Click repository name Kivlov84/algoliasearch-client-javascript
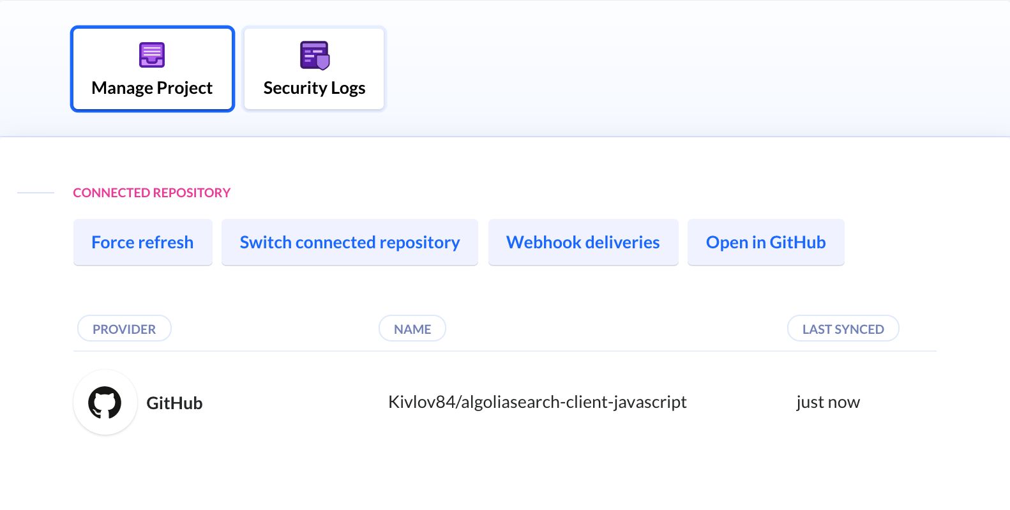The image size is (1010, 510). 538,402
